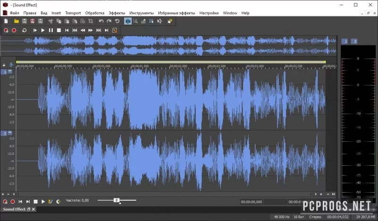Click the red Save As floppy icon
Image resolution: width=378 pixels, height=221 pixels.
pos(32,21)
